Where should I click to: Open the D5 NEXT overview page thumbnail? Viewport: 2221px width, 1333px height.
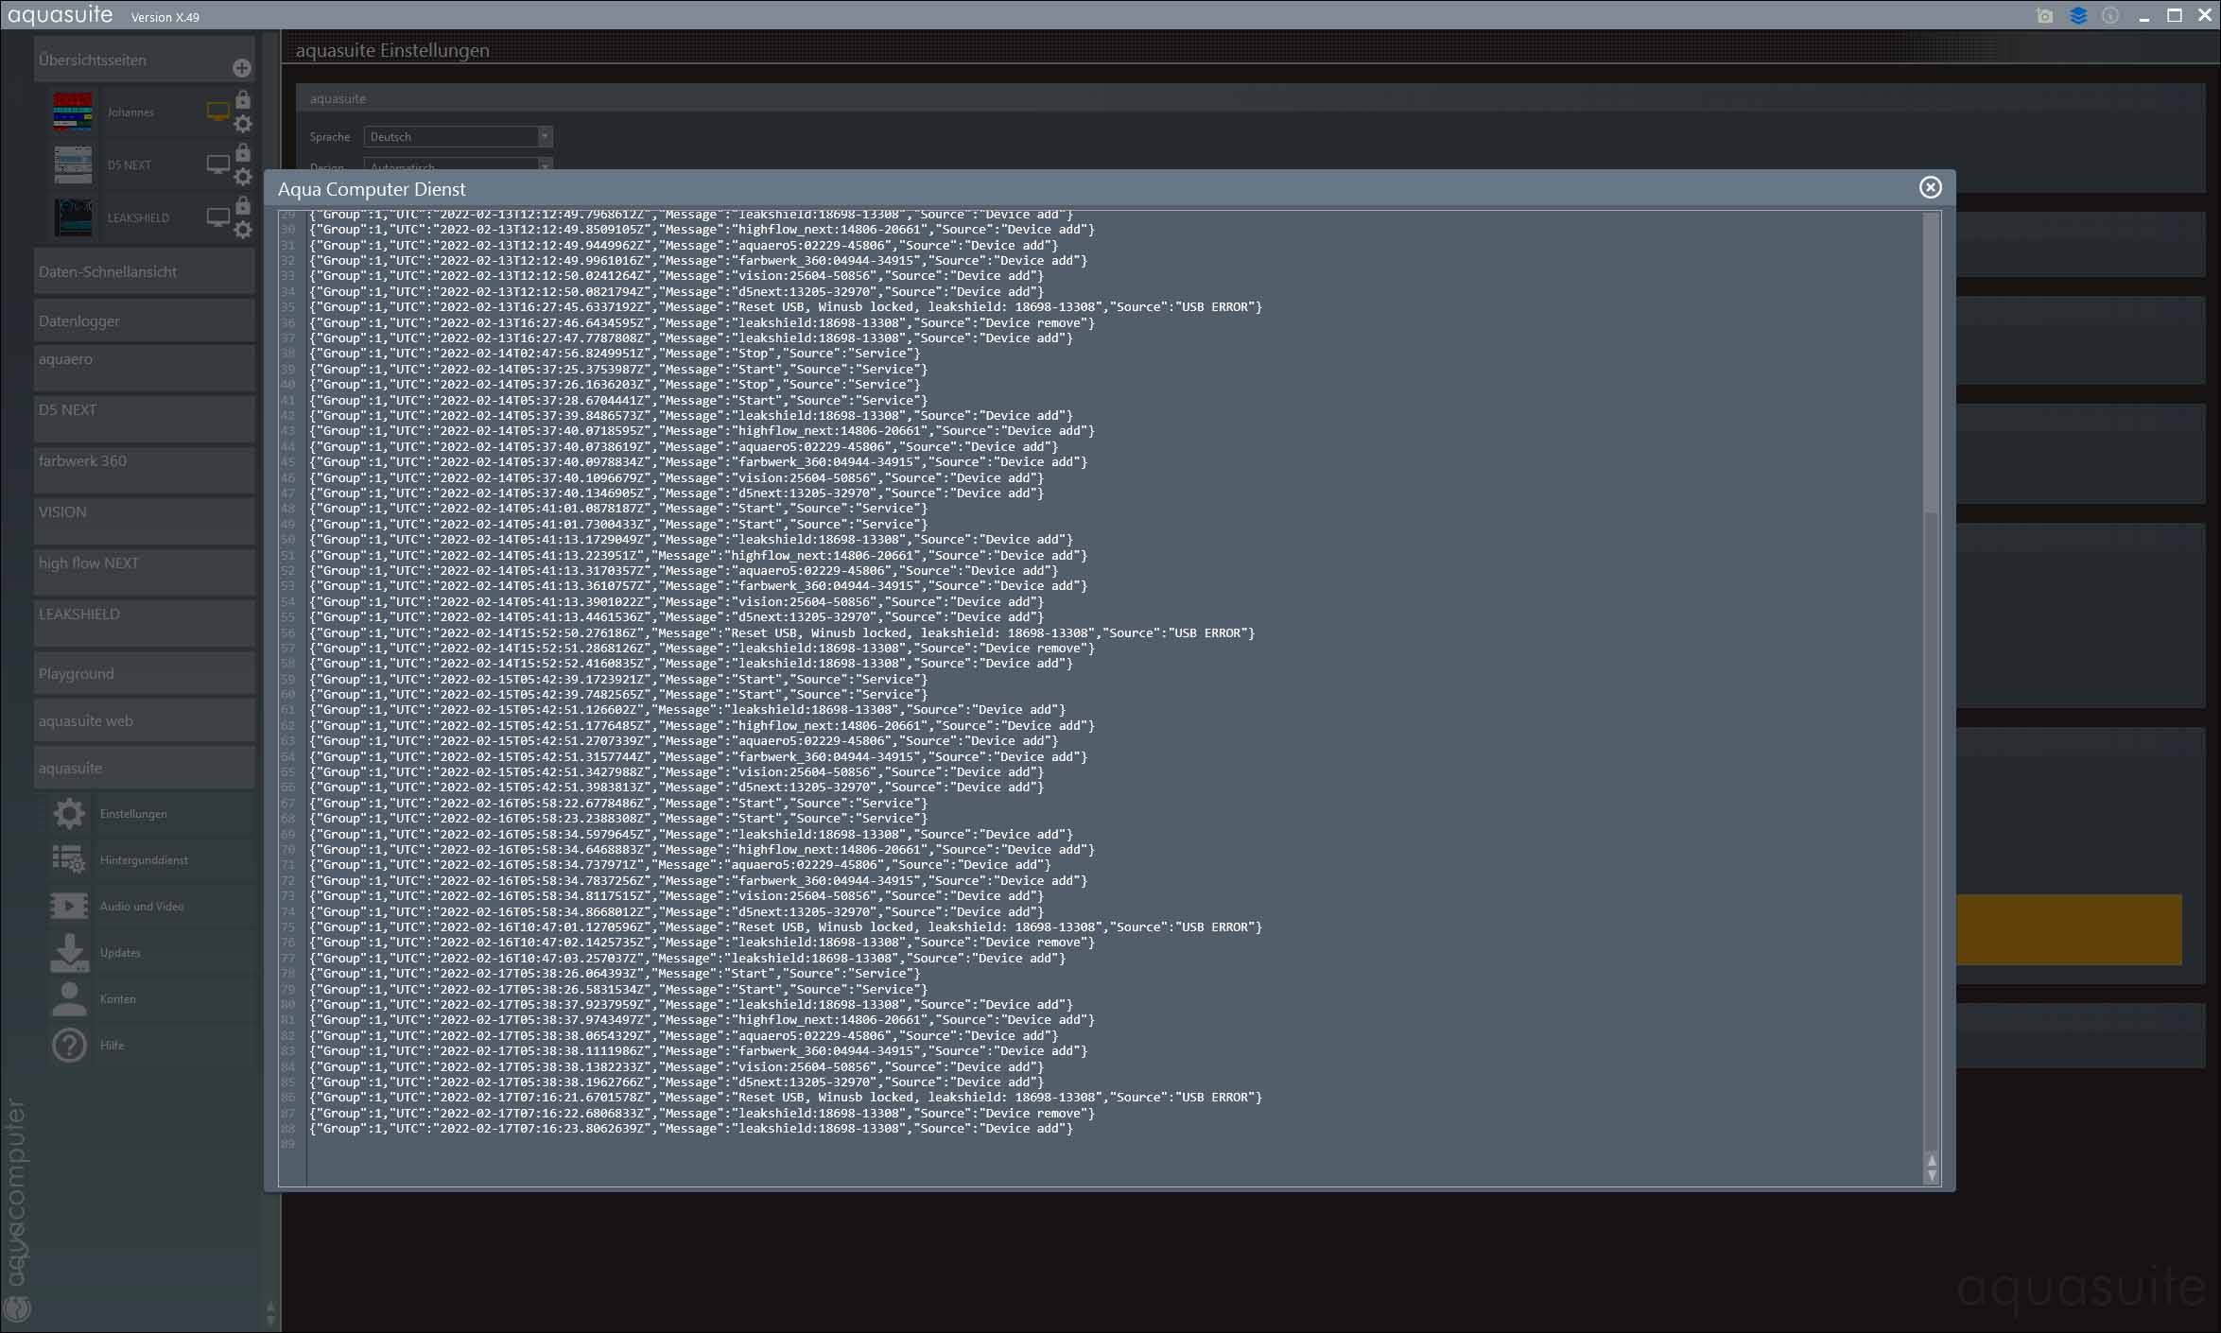click(x=73, y=164)
